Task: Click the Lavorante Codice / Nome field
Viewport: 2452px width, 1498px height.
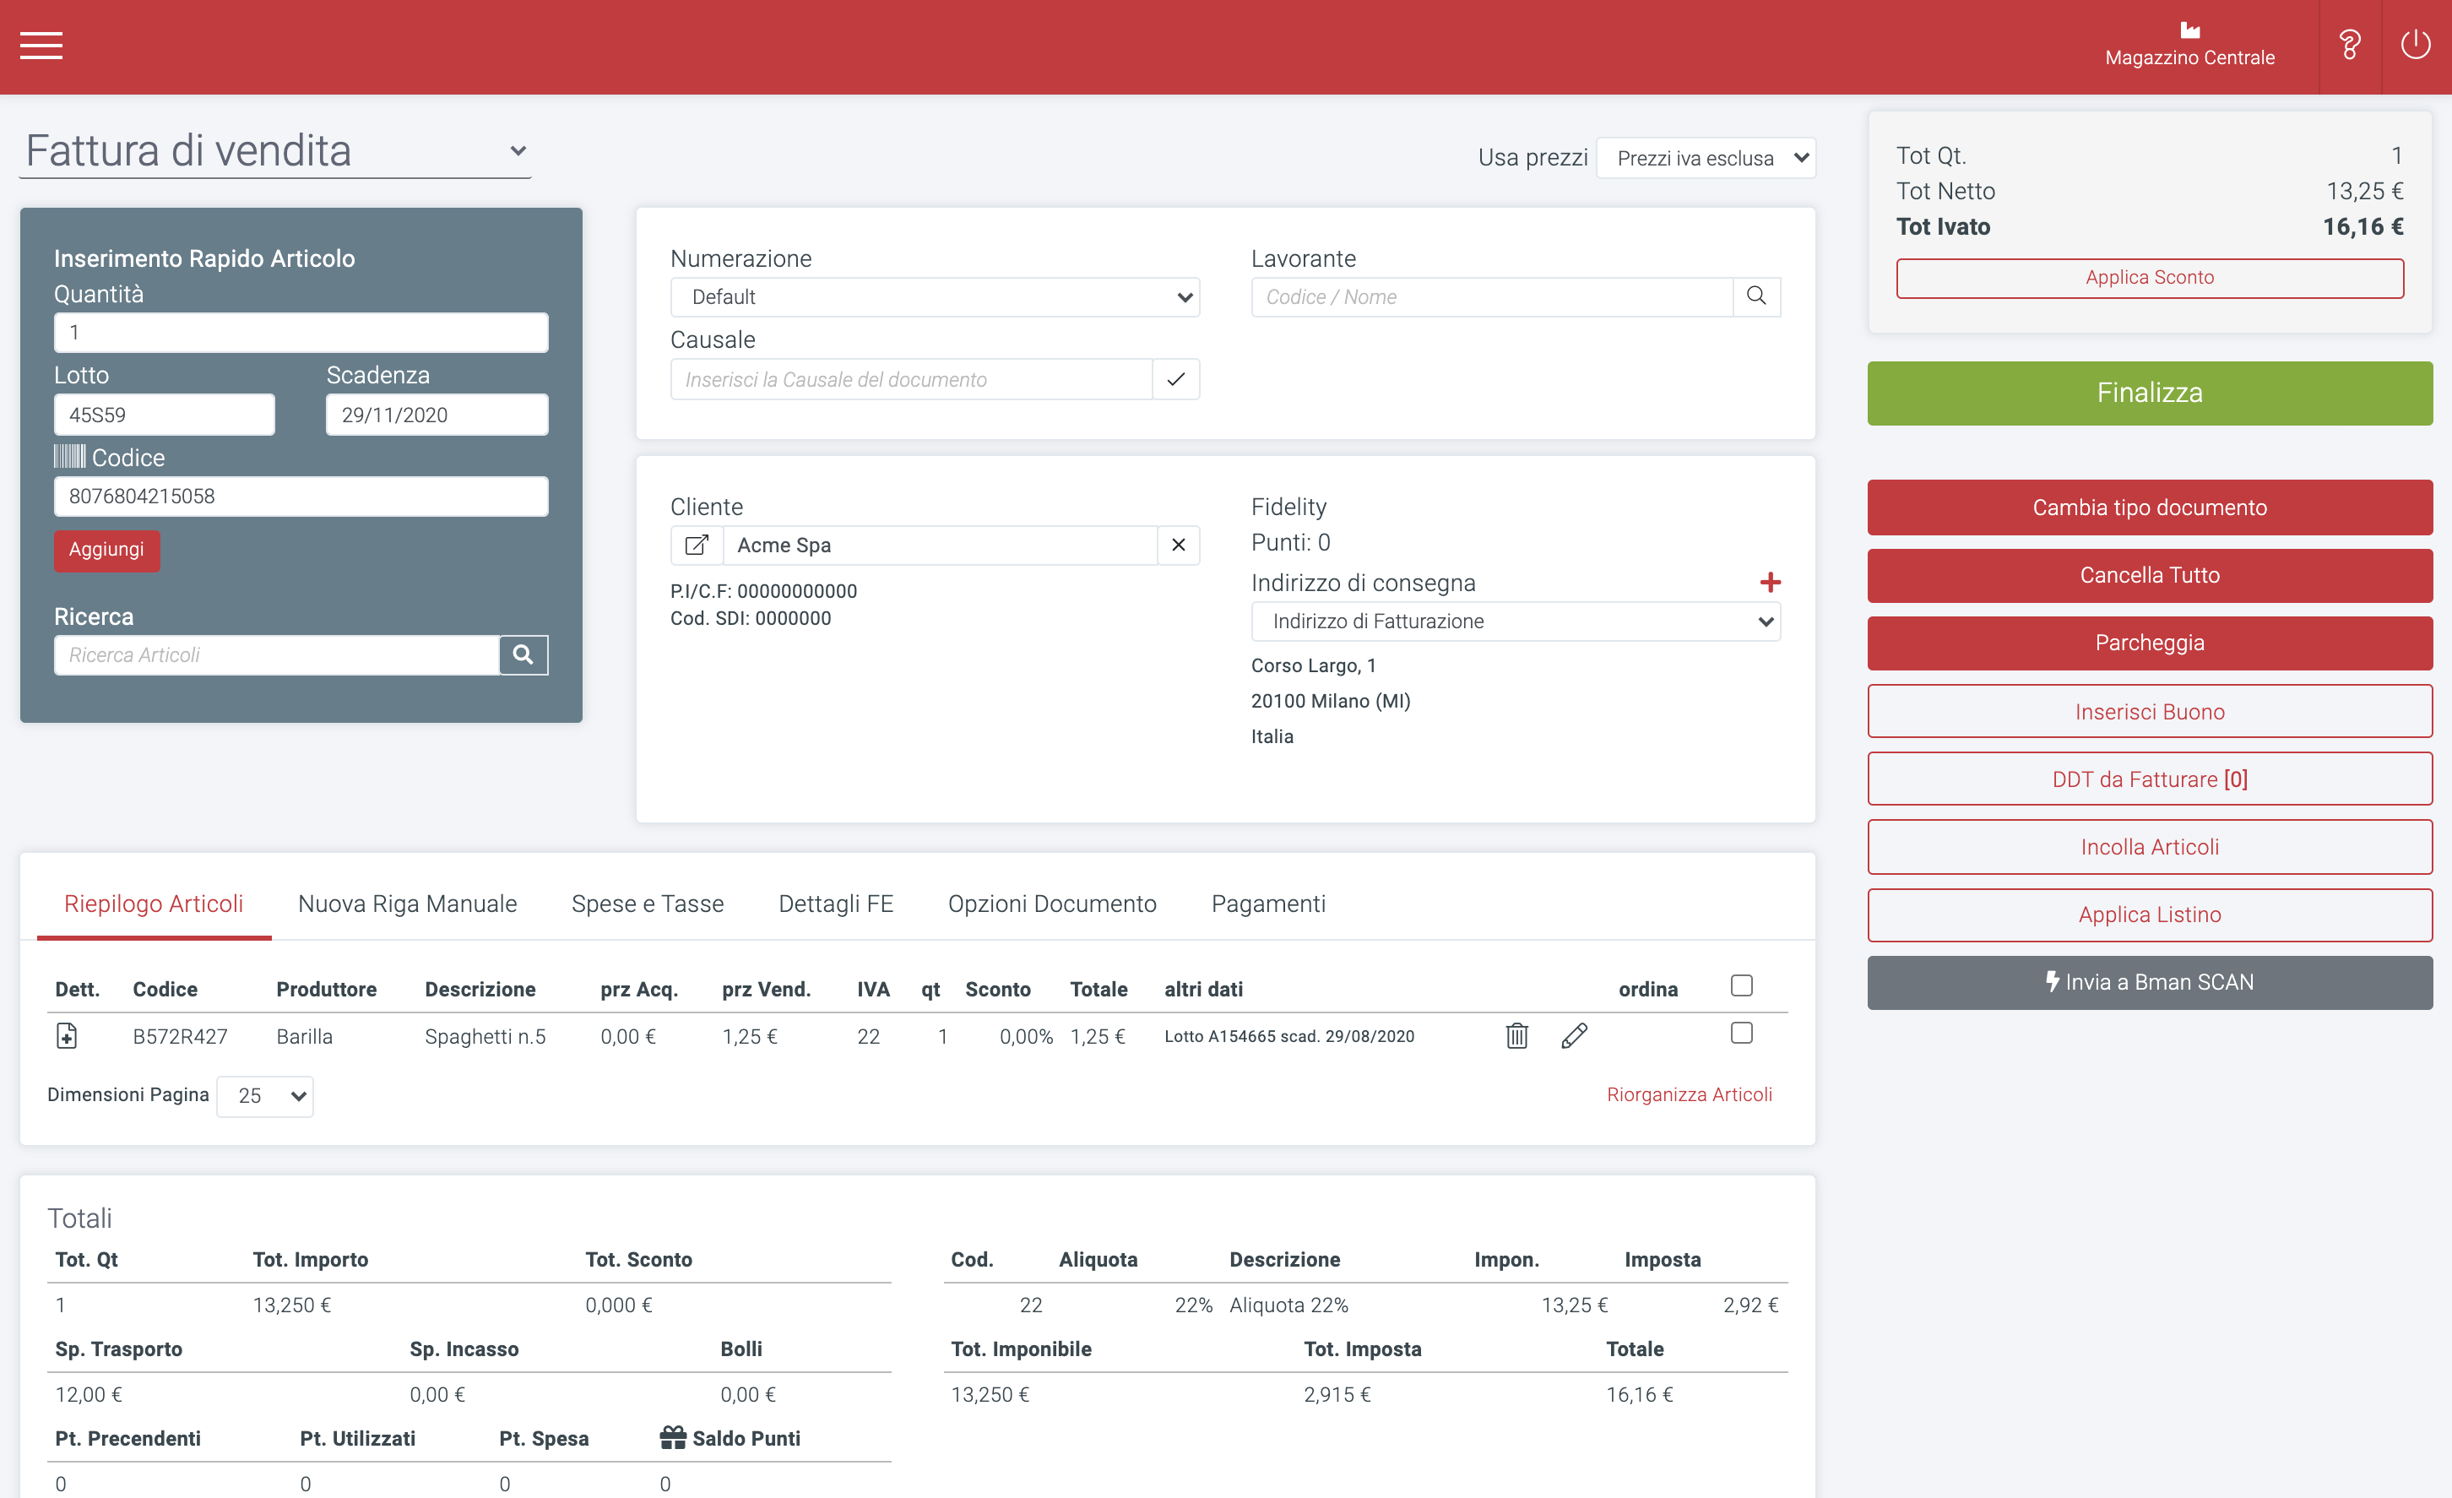Action: [1492, 296]
